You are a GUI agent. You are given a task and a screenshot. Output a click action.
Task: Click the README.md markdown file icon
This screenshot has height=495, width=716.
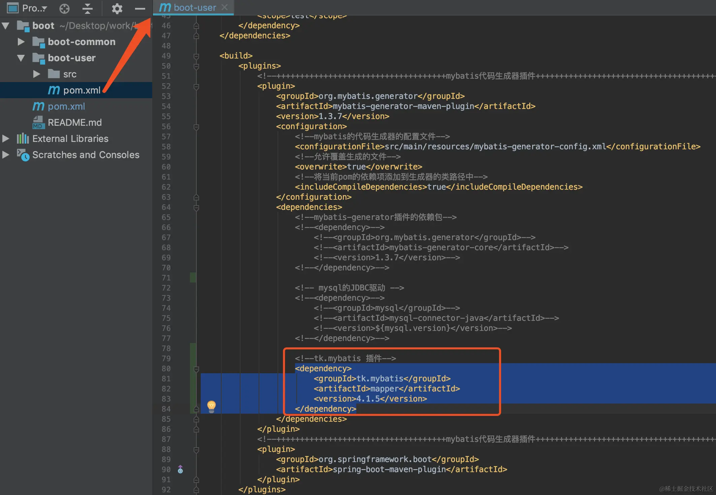[39, 122]
